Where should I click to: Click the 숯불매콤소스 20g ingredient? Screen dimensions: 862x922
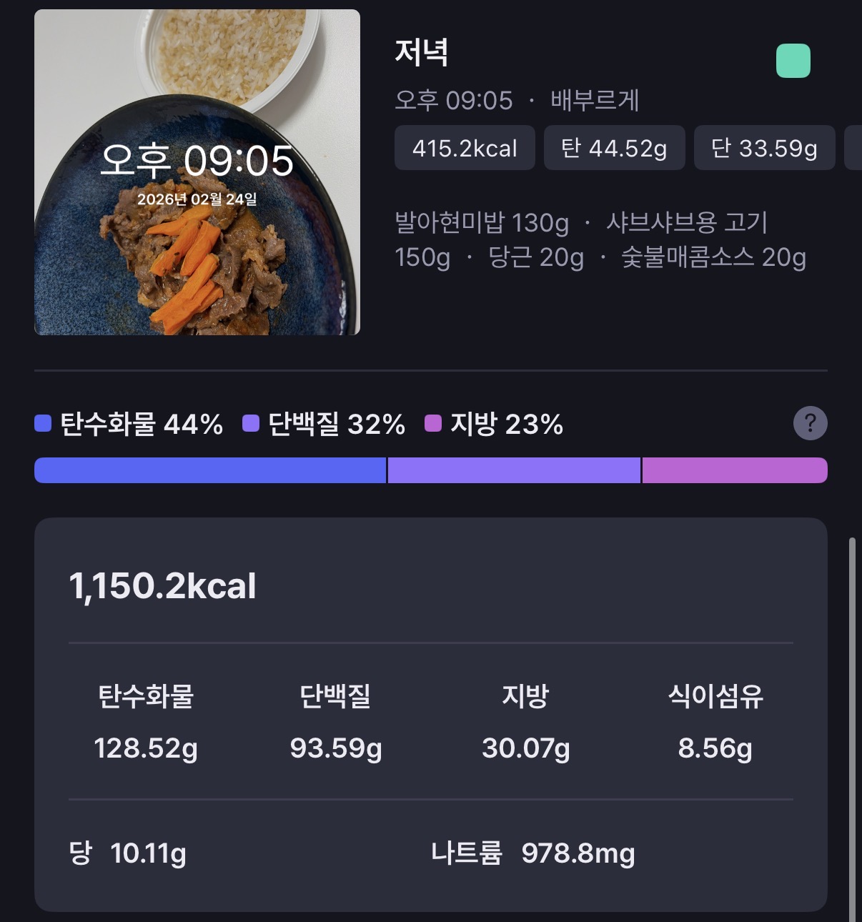tap(713, 257)
